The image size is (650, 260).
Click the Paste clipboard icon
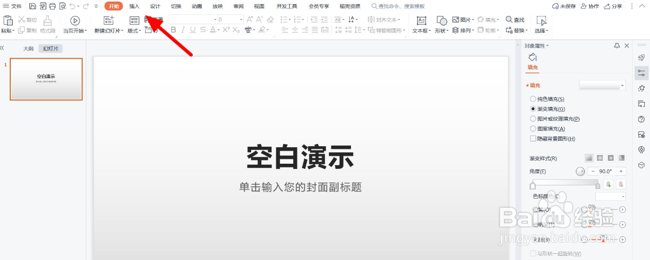pos(8,21)
